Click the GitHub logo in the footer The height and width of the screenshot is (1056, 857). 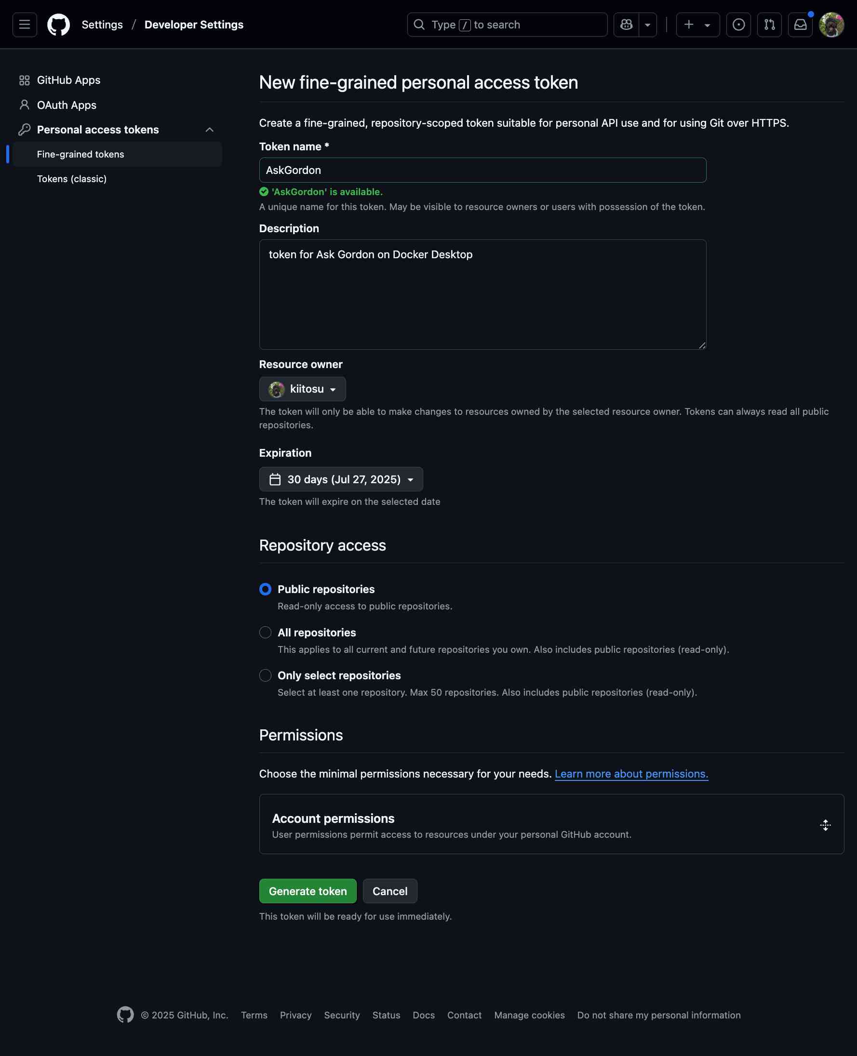[x=125, y=1015]
